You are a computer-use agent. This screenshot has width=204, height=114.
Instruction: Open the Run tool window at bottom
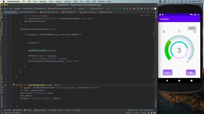61,110
